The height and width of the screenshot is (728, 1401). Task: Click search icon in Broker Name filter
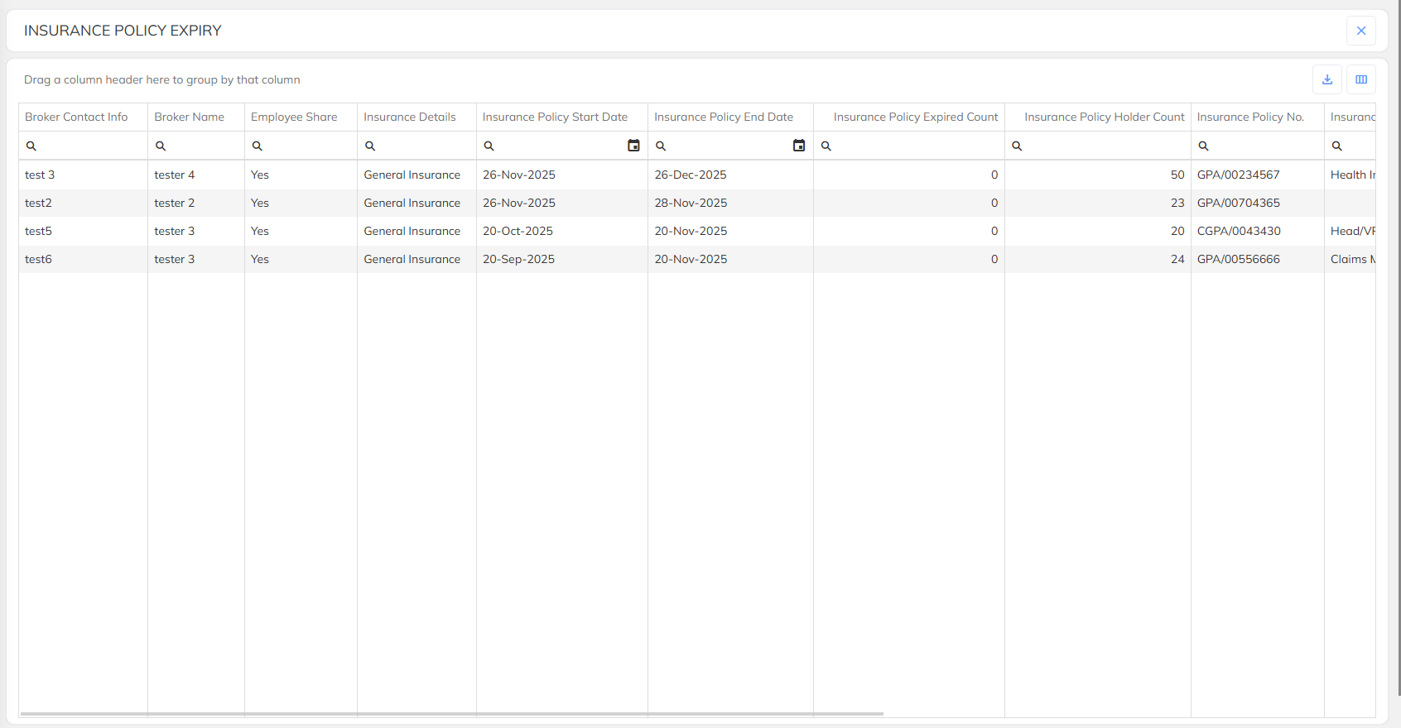click(161, 146)
